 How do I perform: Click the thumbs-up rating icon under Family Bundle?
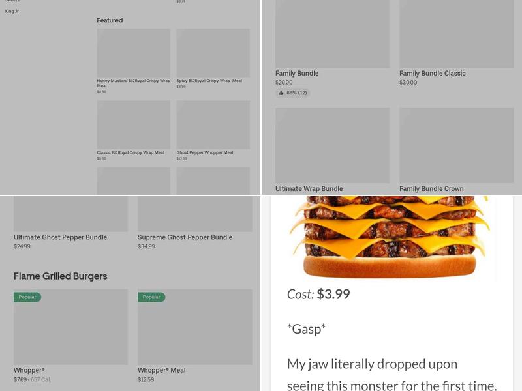(282, 93)
